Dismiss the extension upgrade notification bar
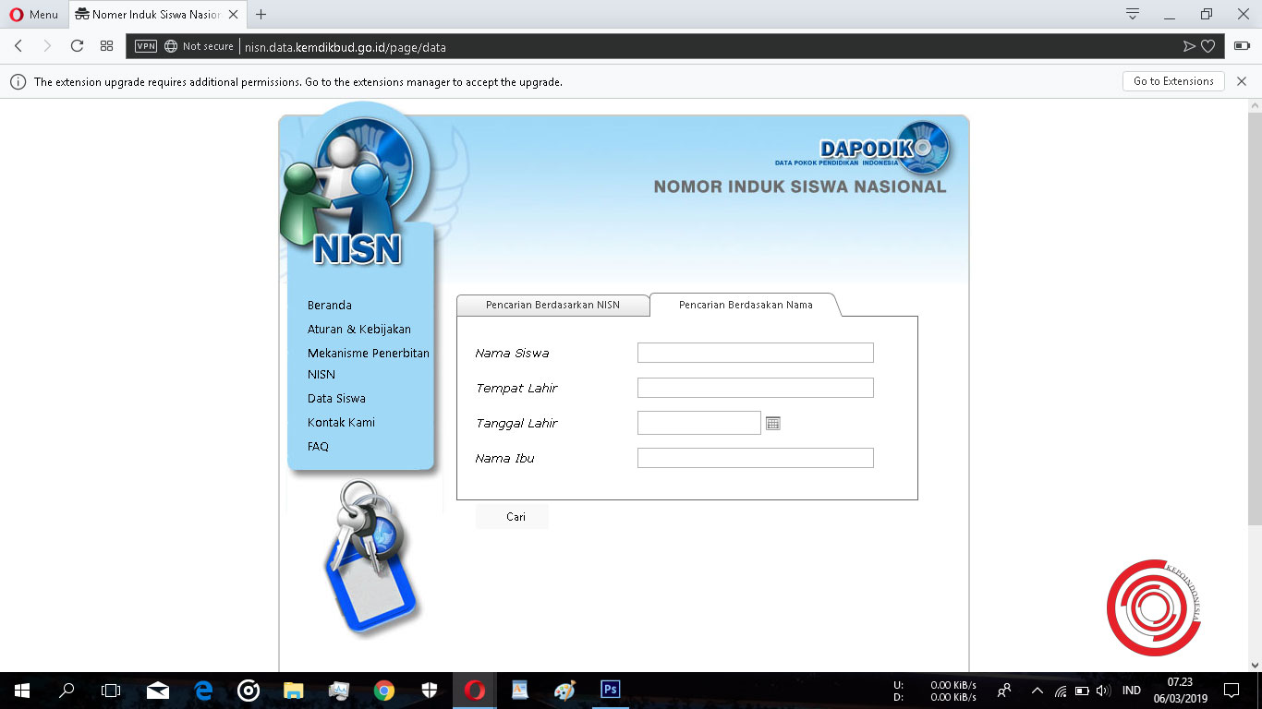 [1242, 81]
